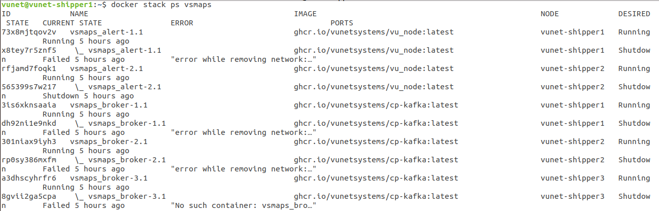Click the ERROR column header
659x211 pixels.
tap(182, 23)
